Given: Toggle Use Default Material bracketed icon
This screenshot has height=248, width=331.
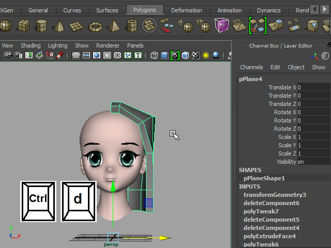Looking at the screenshot, I should (175, 55).
